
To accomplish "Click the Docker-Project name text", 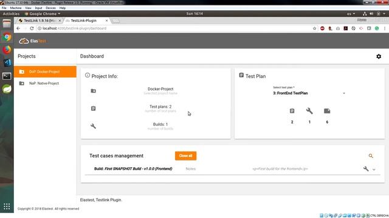I will [160, 89].
